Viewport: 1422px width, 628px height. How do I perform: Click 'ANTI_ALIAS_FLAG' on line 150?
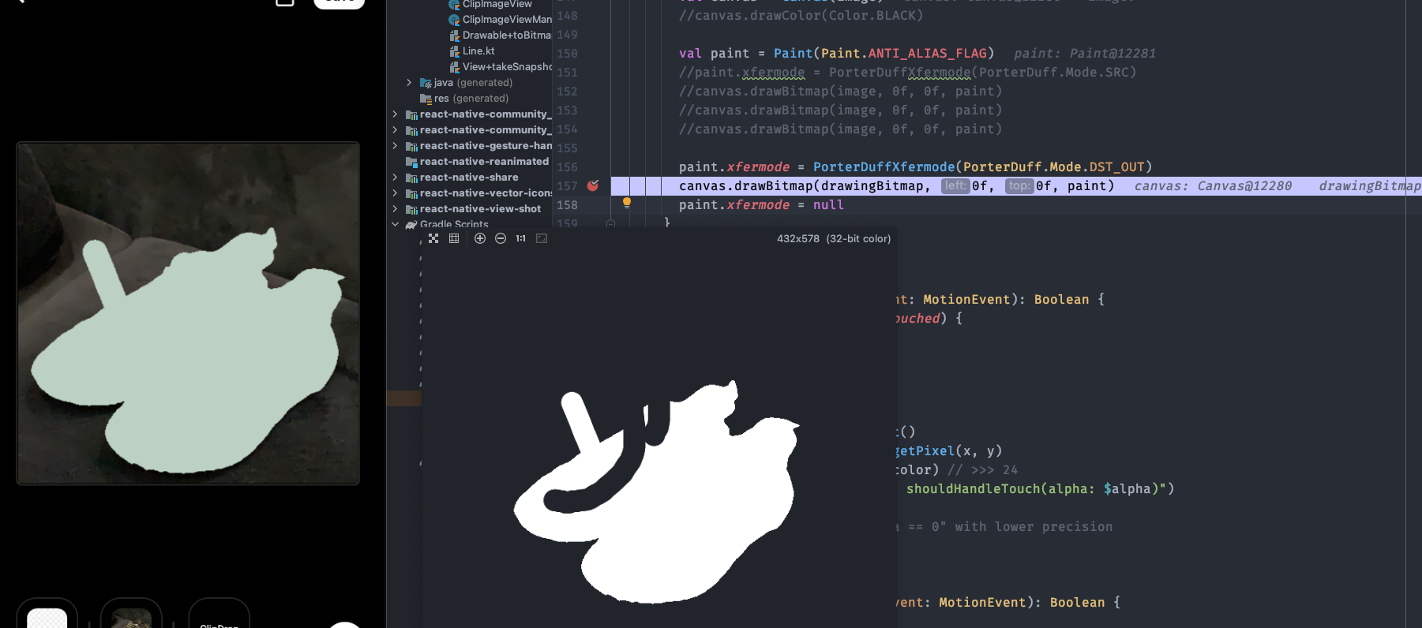[928, 53]
